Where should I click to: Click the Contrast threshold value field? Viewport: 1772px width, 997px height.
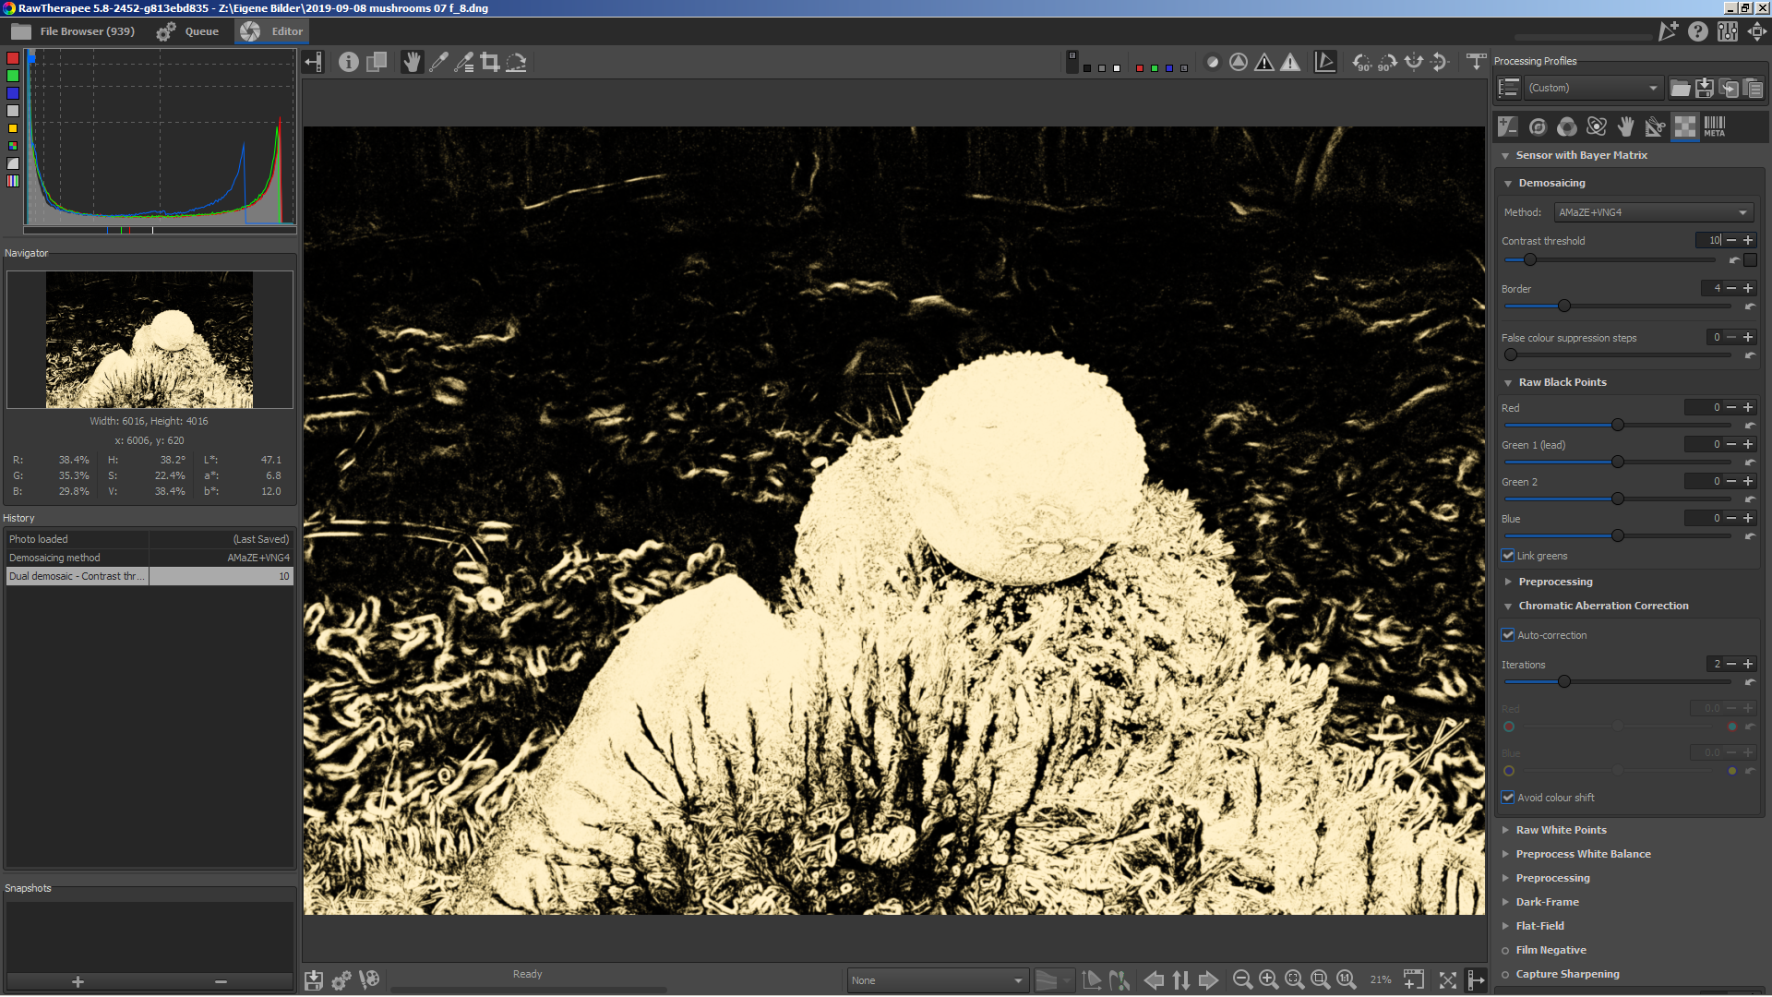pos(1708,240)
